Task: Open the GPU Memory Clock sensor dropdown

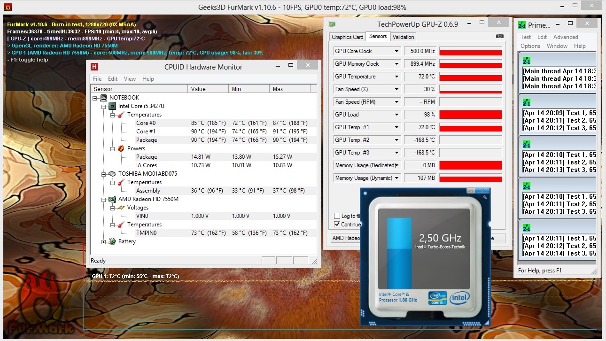Action: click(x=396, y=64)
